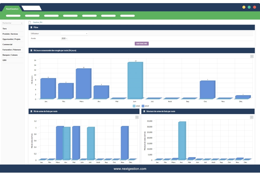
Task: Click the bank icon on the congés chart header
Action: pyautogui.click(x=31, y=50)
